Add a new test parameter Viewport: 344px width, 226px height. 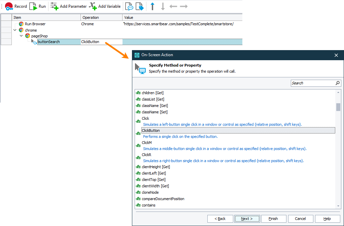point(68,6)
